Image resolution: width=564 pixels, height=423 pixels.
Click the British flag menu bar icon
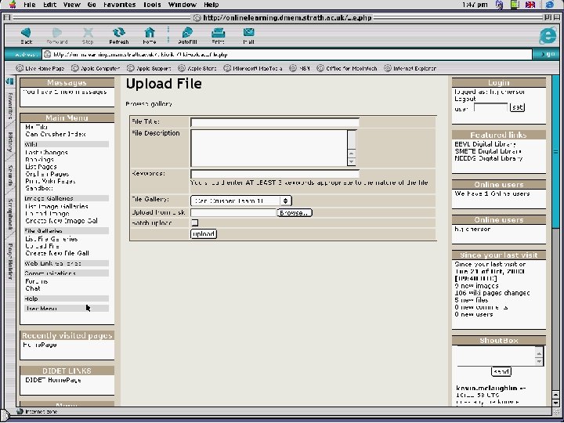[x=530, y=5]
